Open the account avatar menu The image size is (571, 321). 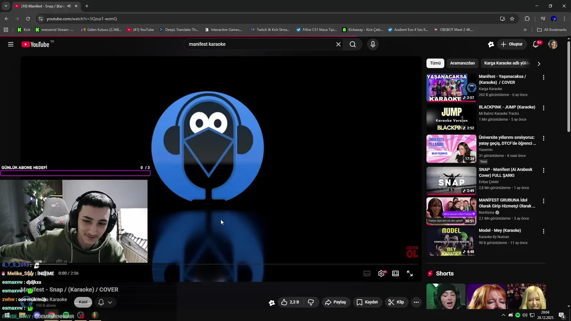553,44
